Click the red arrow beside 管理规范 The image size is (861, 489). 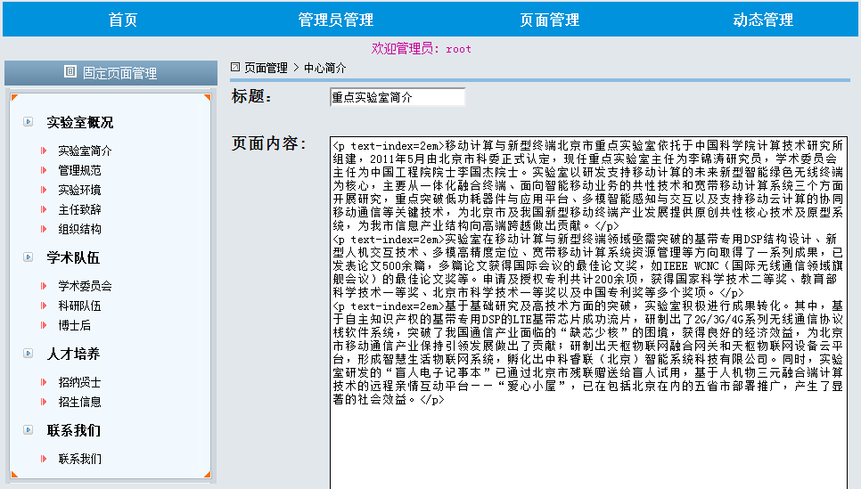(44, 170)
